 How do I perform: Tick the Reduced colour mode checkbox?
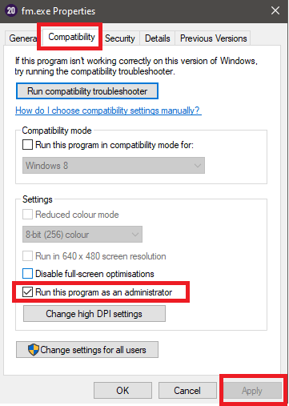27,214
